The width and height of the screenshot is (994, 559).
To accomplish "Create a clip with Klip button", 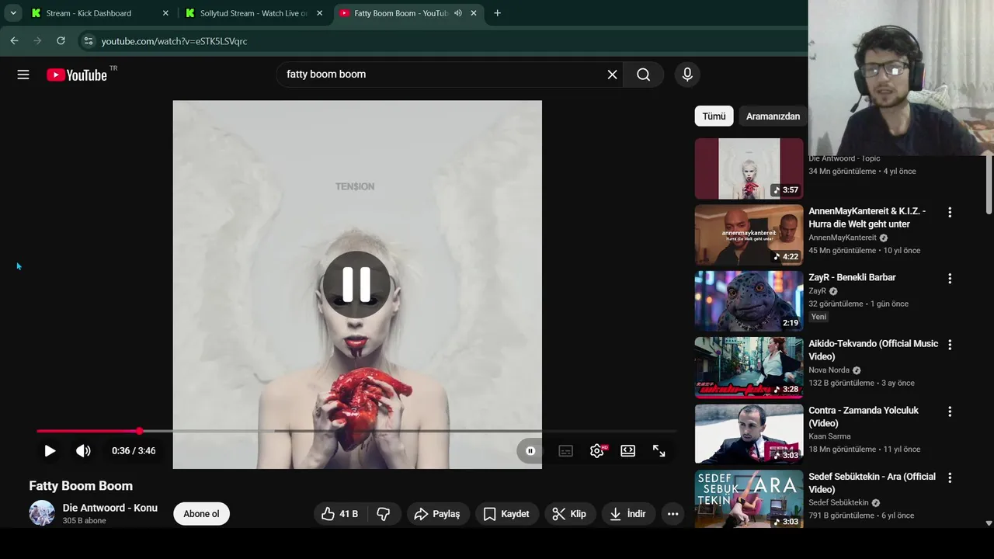I will point(569,514).
